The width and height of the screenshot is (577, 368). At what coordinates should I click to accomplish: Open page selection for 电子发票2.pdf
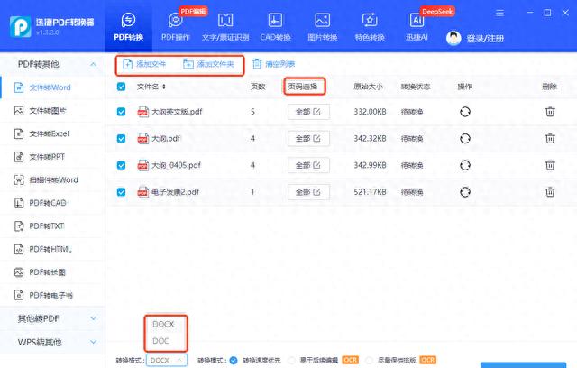tap(308, 192)
